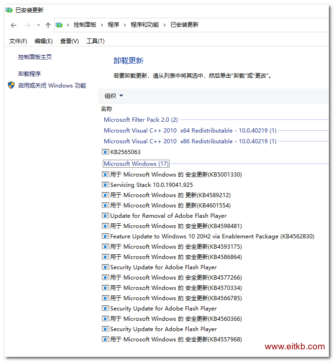Click 已安装更新 breadcrumb in address bar
334x362 pixels.
coord(184,25)
